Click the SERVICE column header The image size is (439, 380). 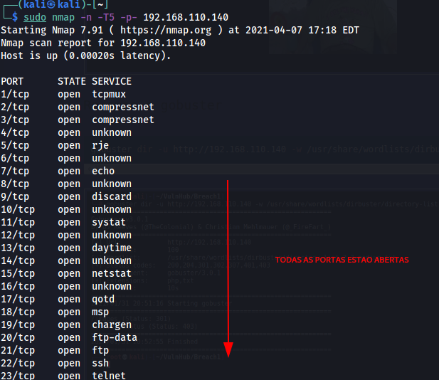pos(112,81)
